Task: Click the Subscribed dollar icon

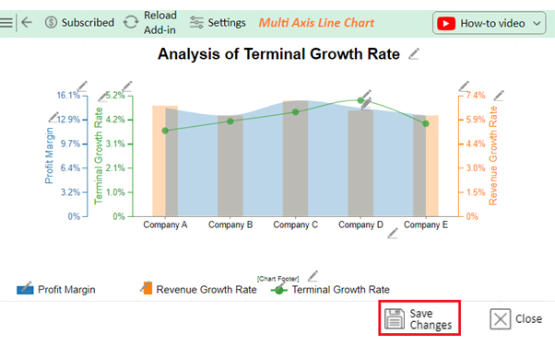Action: pyautogui.click(x=51, y=23)
